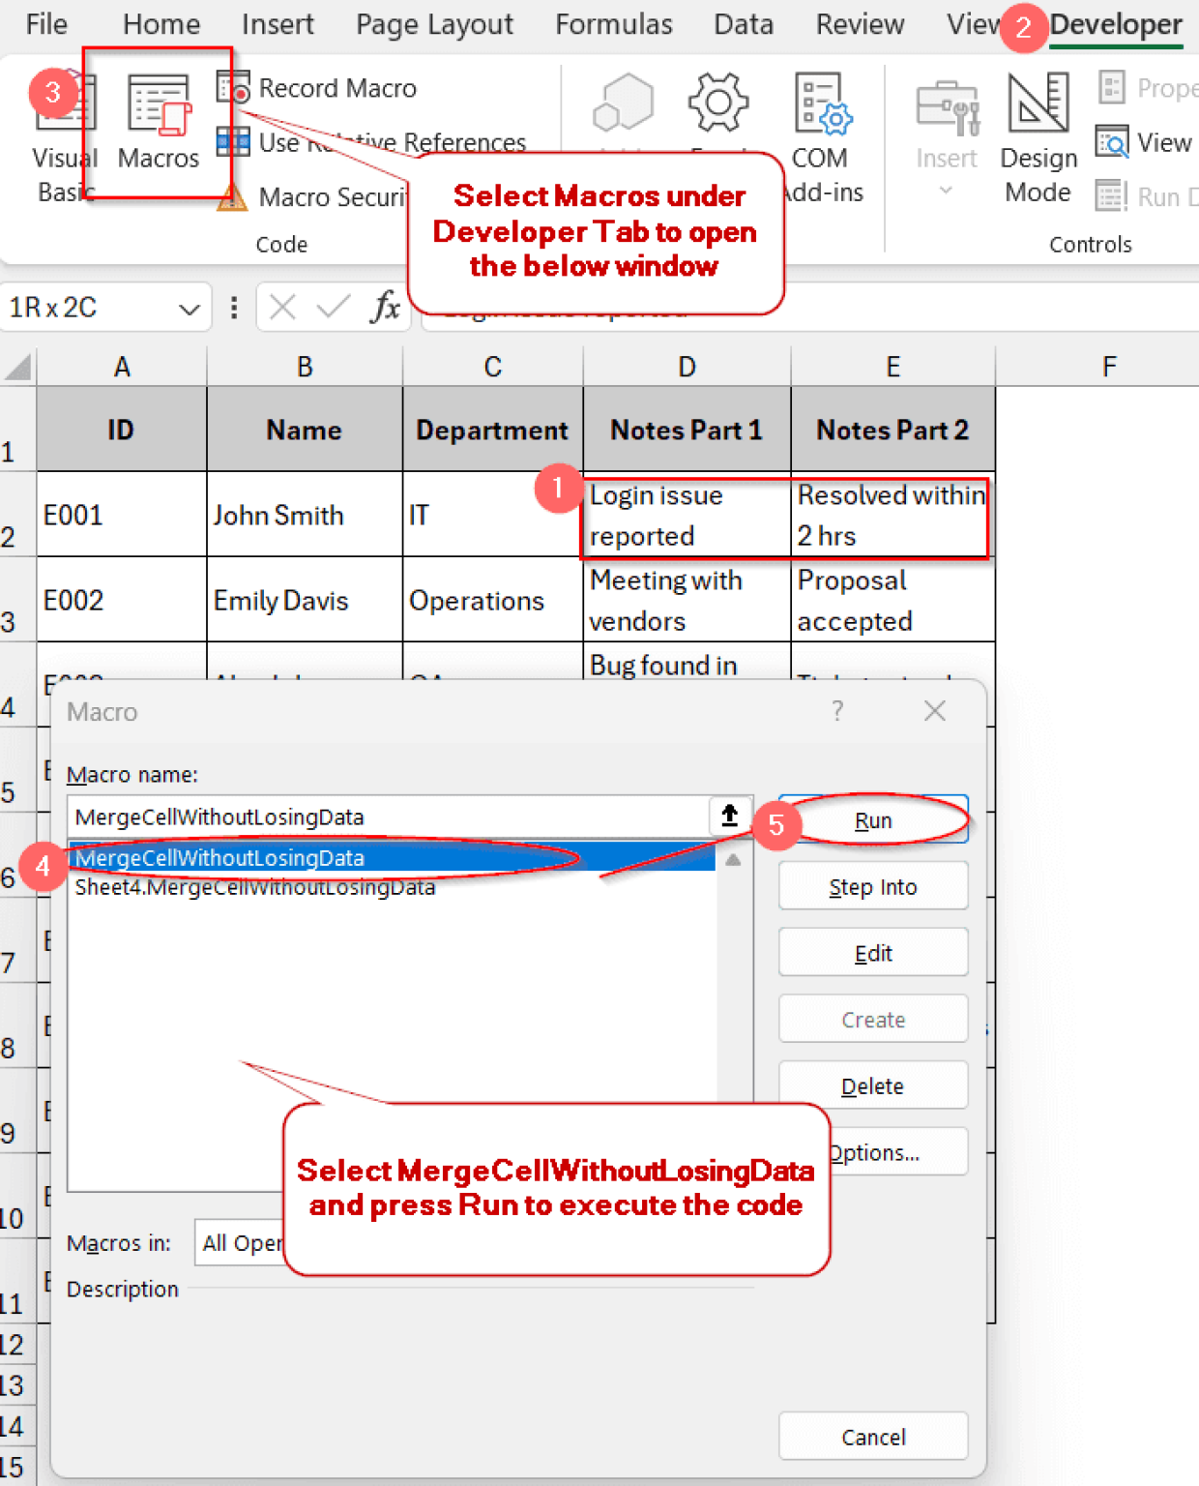The image size is (1199, 1486).
Task: Open the Macros in workbook selector
Action: [247, 1242]
